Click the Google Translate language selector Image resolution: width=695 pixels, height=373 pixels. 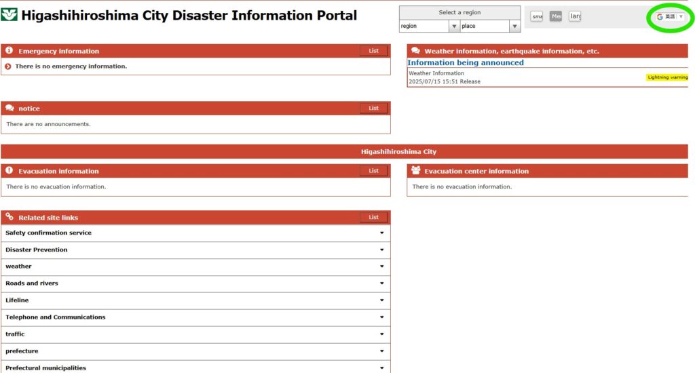[x=671, y=17]
